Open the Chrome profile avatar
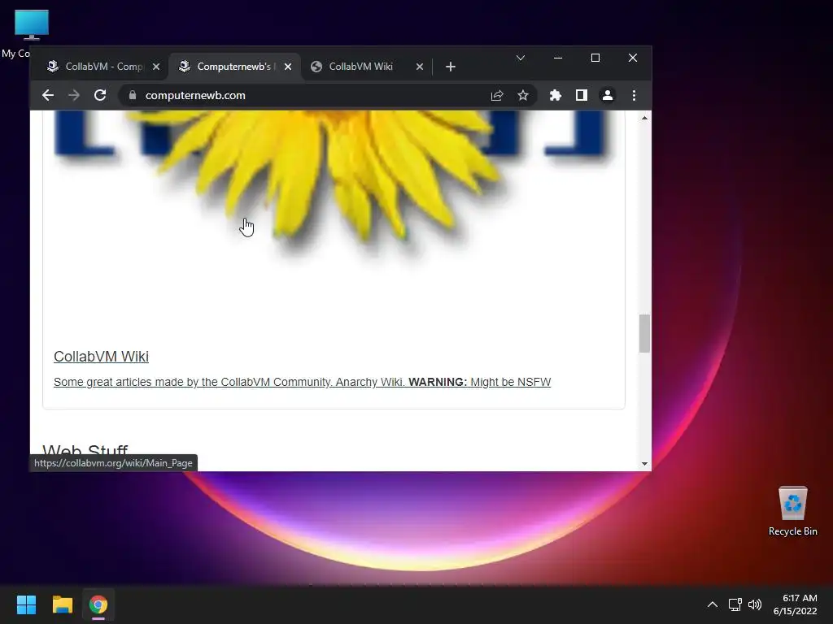Viewport: 833px width, 624px height. click(607, 96)
